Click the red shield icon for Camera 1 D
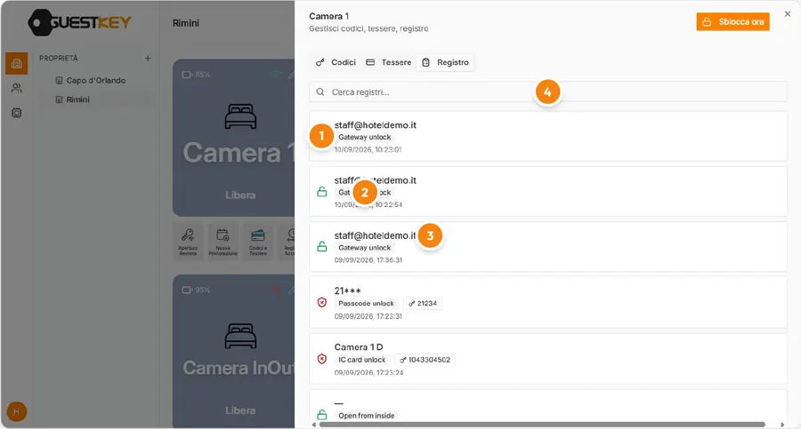 [x=322, y=359]
